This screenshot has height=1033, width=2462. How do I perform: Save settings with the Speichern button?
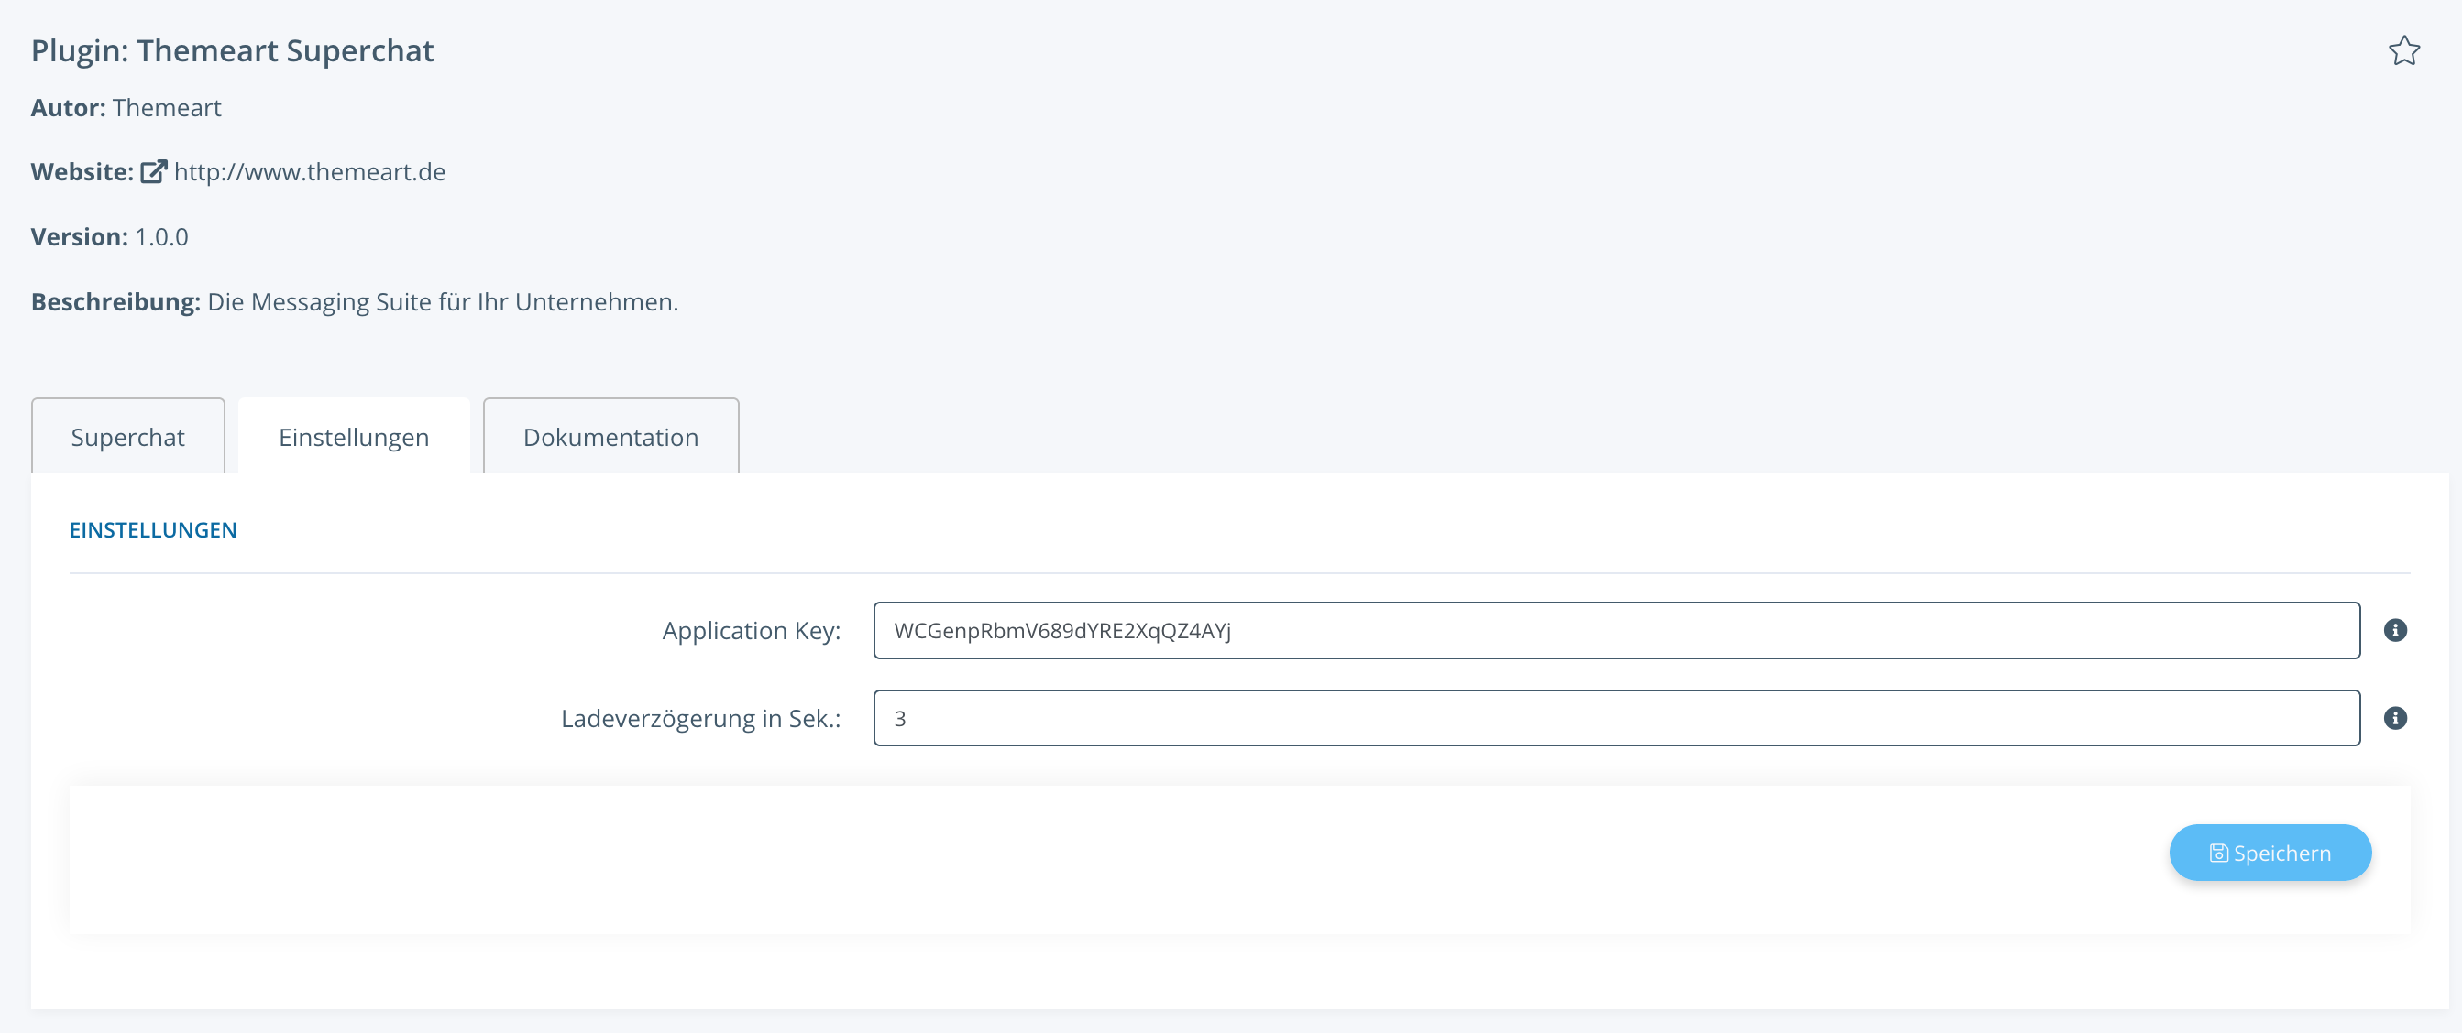tap(2270, 853)
